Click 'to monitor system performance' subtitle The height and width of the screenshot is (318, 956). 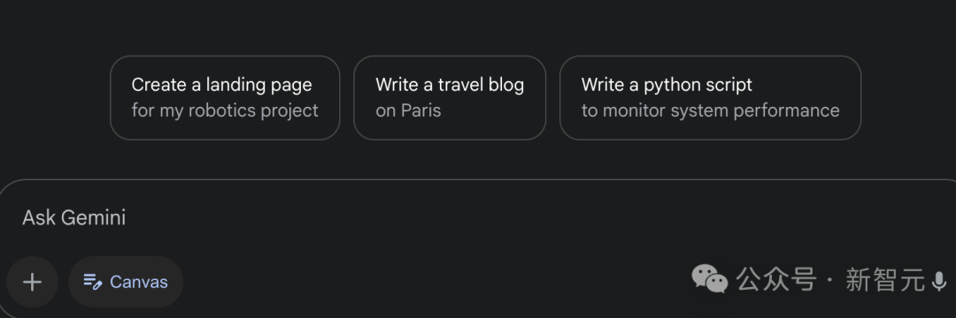(x=710, y=110)
